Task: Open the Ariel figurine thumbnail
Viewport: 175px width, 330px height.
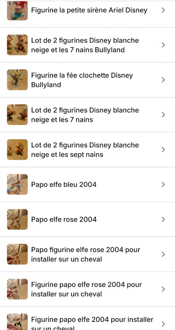Action: [x=17, y=11]
